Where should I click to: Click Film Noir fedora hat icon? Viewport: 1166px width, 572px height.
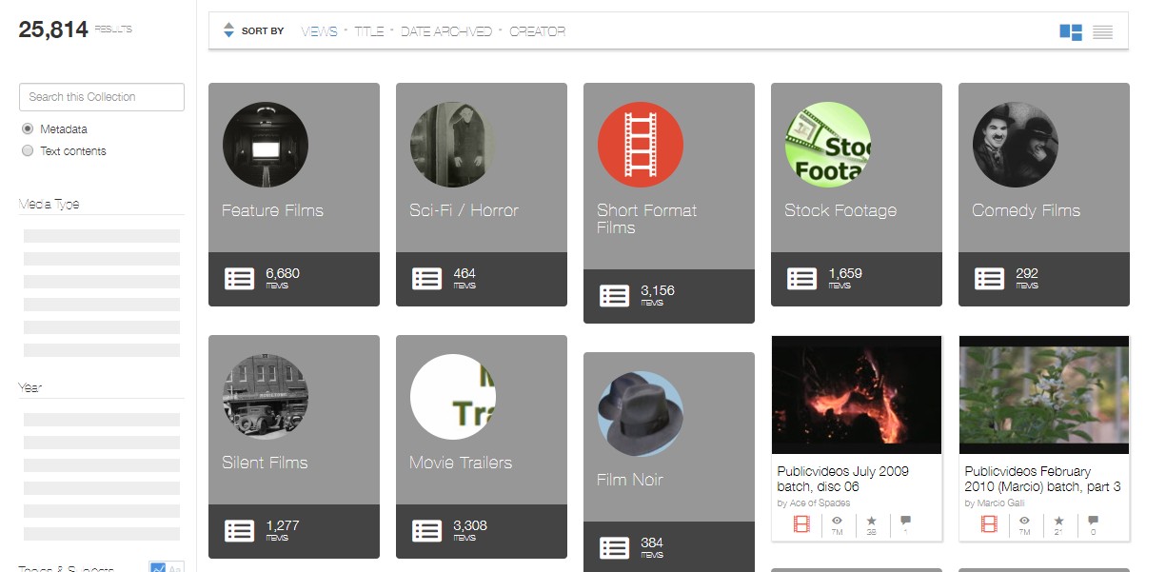[x=641, y=414]
